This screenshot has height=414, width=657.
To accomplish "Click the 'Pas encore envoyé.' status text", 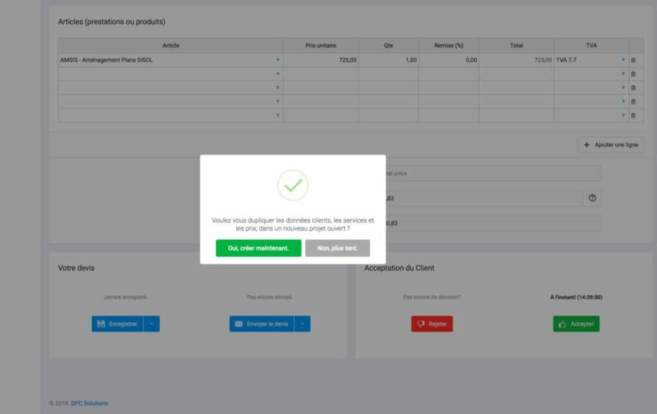I will point(269,297).
